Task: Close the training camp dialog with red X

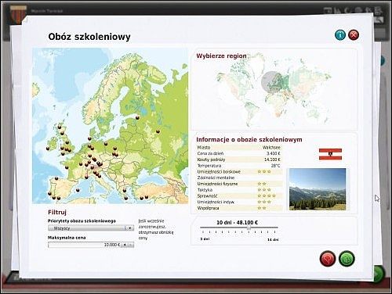Action: point(354,34)
